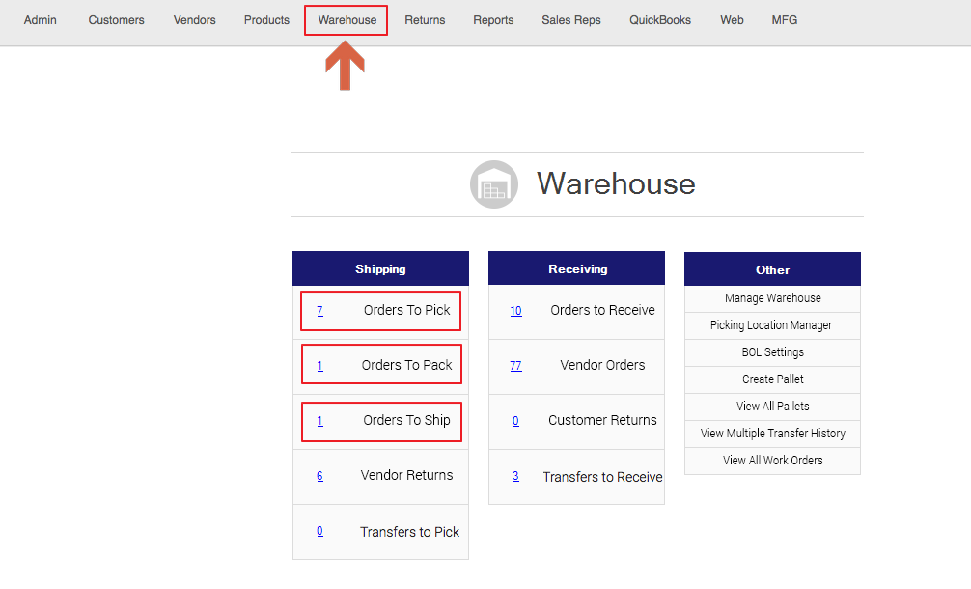This screenshot has height=589, width=971.
Task: Click the 7 Orders To Pick count link
Action: pos(319,311)
